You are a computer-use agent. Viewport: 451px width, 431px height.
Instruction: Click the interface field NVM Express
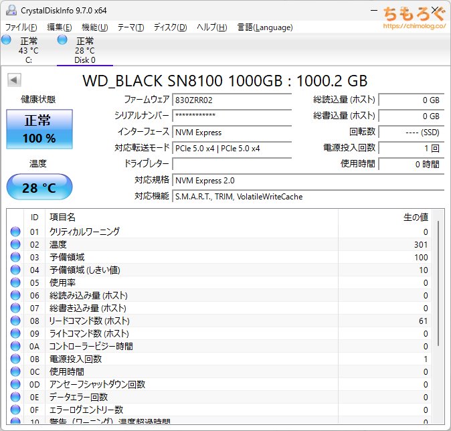tap(232, 132)
